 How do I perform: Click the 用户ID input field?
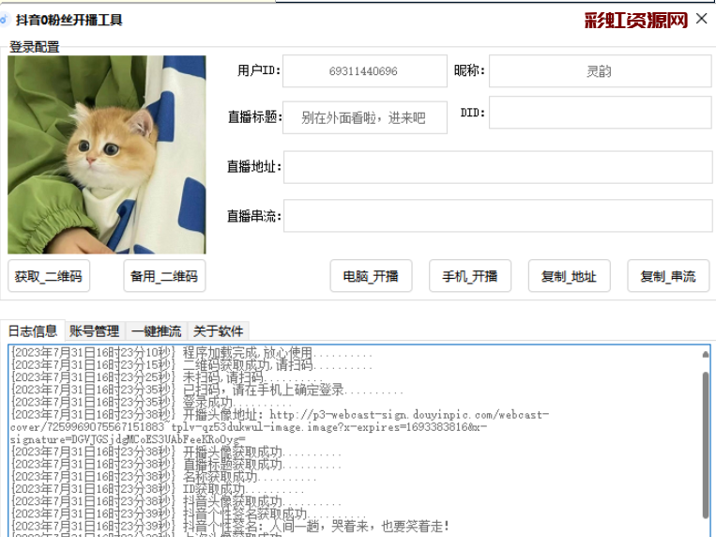(x=364, y=71)
